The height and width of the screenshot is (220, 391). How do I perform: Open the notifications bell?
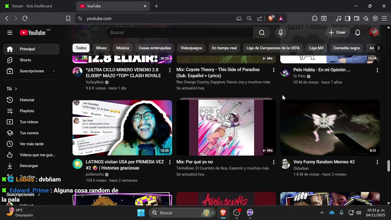[x=358, y=32]
